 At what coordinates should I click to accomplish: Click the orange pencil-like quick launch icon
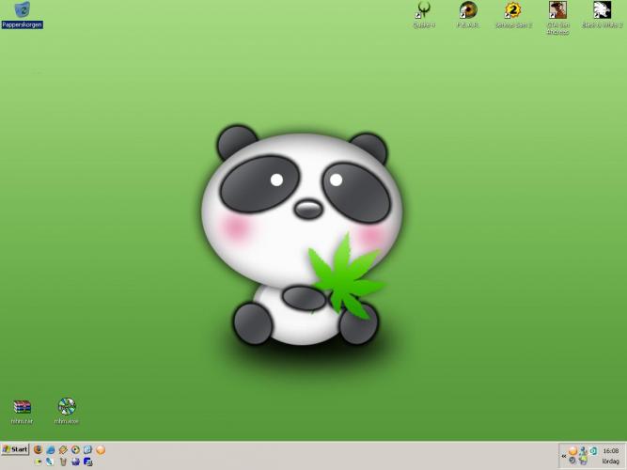[x=63, y=450]
